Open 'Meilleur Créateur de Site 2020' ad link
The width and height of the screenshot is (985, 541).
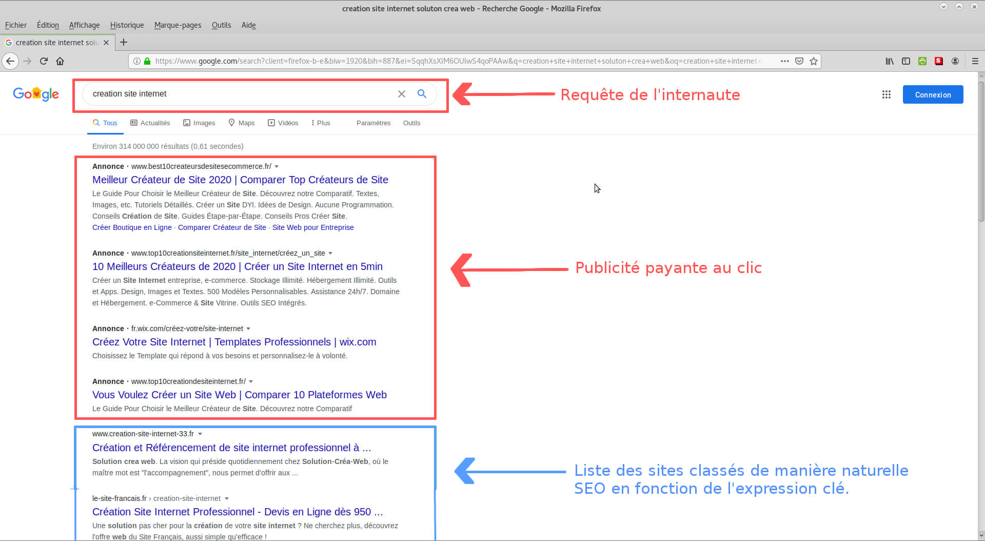240,180
